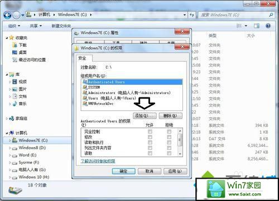This screenshot has height=201, width=279.
Task: Collapse the 收藏夹 tree node
Action: pos(7,38)
